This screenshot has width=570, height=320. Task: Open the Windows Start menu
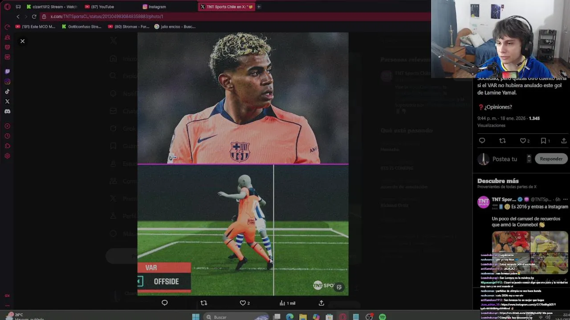coord(195,316)
